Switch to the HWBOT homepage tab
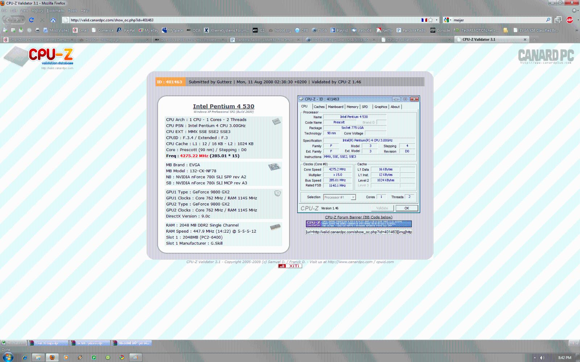 [113, 40]
